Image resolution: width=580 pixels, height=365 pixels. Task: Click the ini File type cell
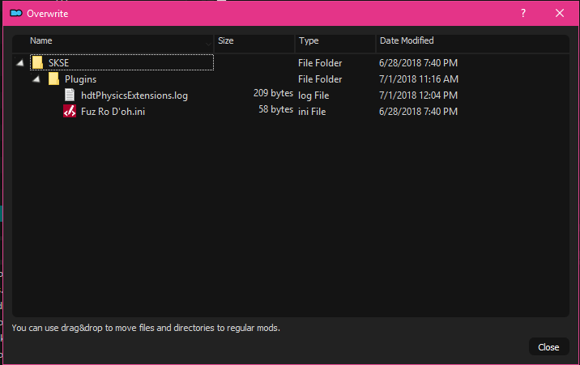(312, 112)
